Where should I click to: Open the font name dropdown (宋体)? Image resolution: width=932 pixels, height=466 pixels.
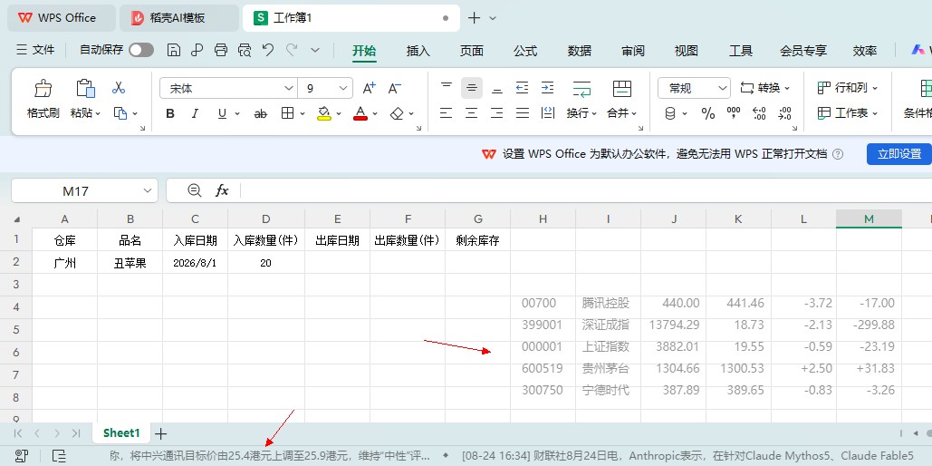pyautogui.click(x=289, y=88)
